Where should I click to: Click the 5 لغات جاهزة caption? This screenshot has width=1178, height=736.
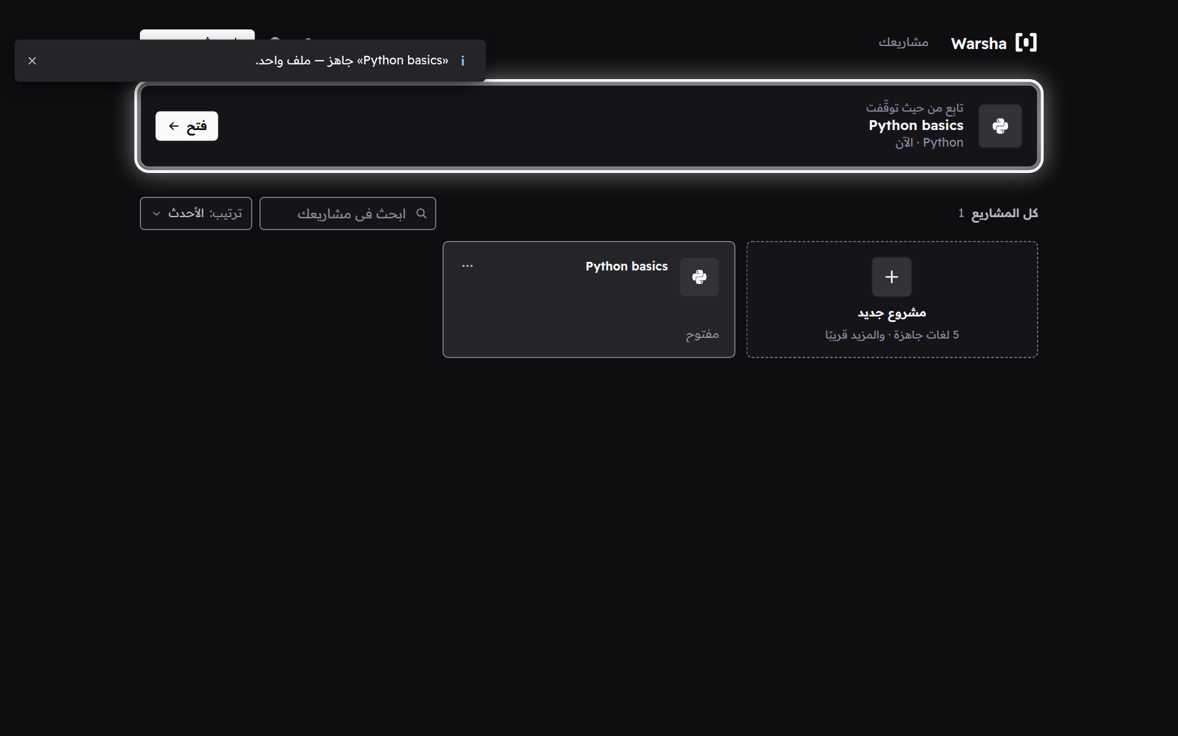pos(891,335)
